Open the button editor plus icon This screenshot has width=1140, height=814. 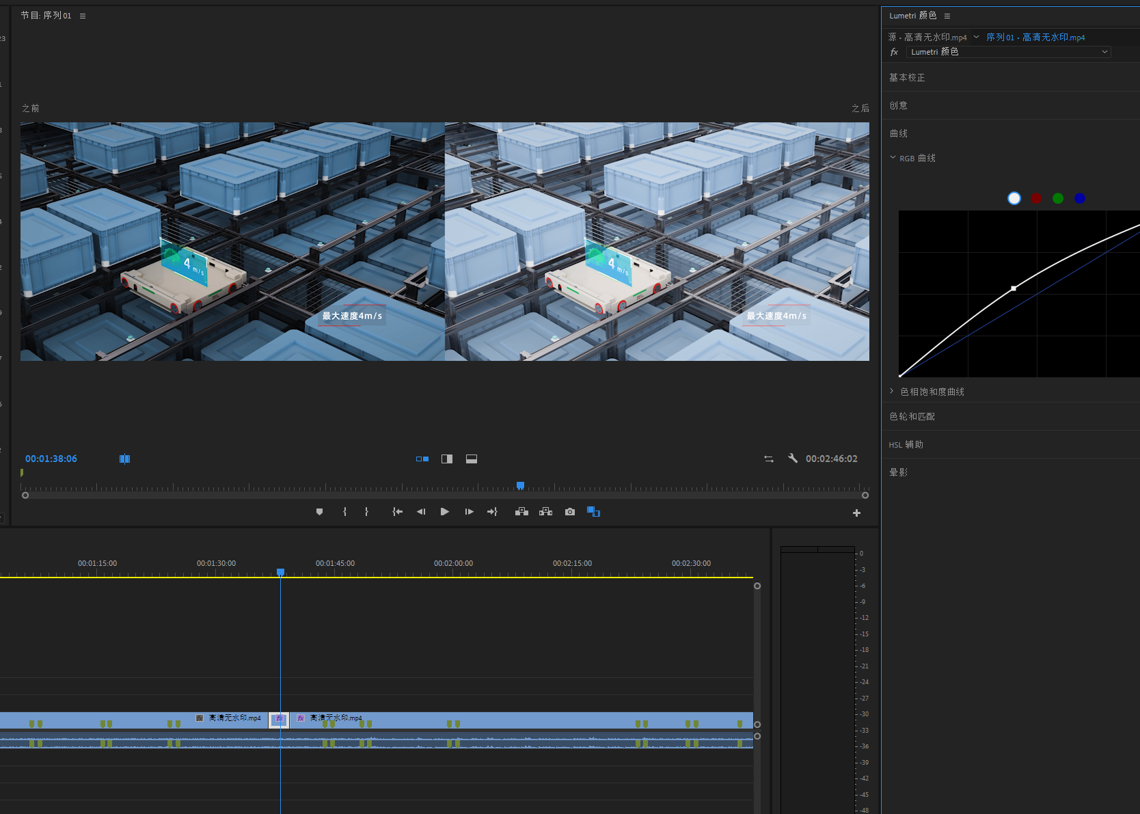pyautogui.click(x=856, y=513)
